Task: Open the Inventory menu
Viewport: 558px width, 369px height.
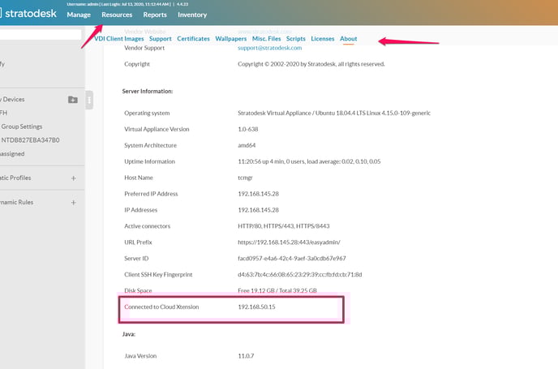Action: [x=192, y=15]
